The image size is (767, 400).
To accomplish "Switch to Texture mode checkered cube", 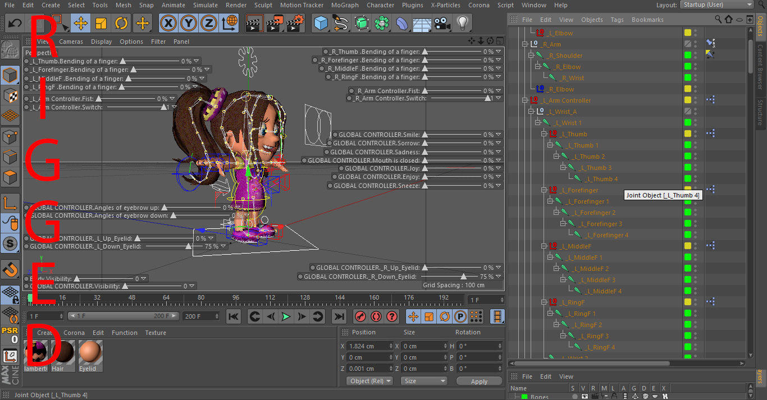I will pyautogui.click(x=11, y=96).
